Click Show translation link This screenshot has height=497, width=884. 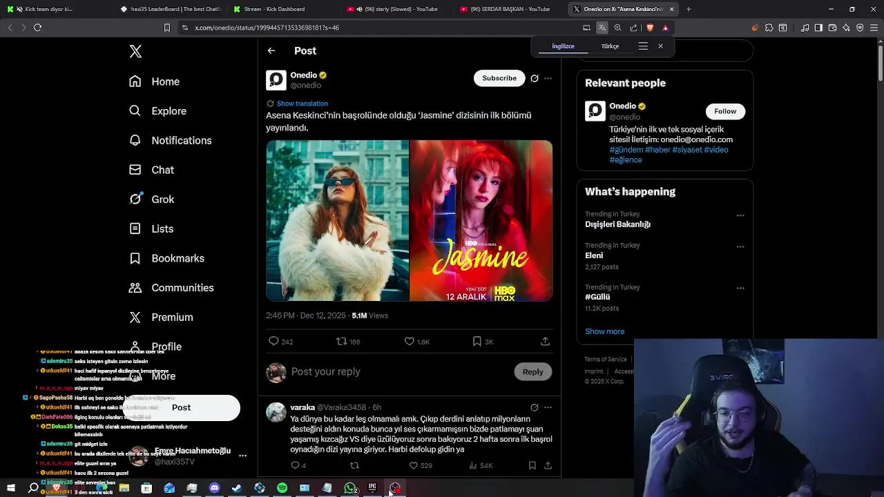[x=302, y=104]
